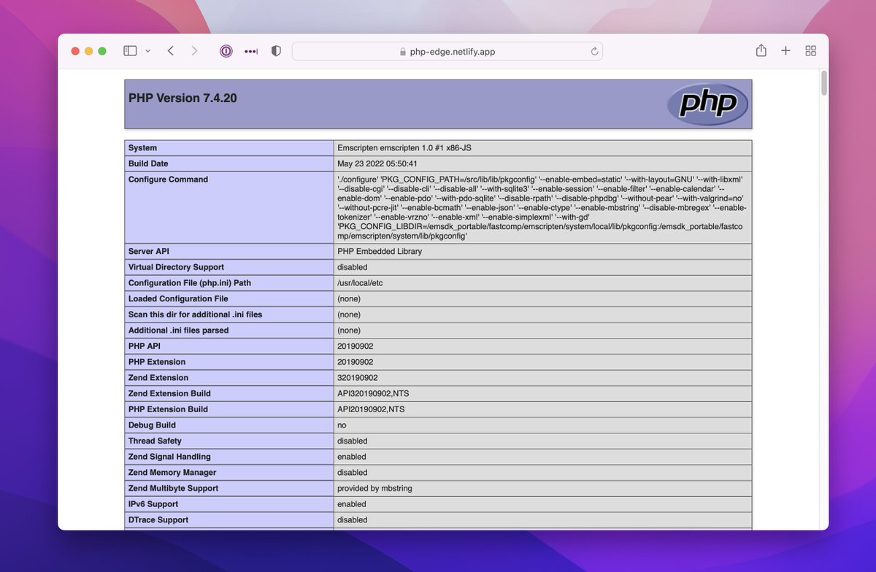The image size is (876, 572).
Task: Select 'May 23 2022 05:50:41' value
Action: [x=377, y=163]
